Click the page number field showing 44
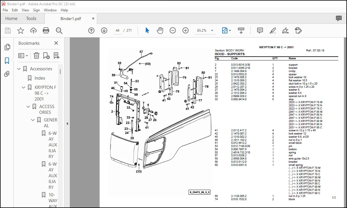Screen dimensions: 347x208 pos(118,31)
